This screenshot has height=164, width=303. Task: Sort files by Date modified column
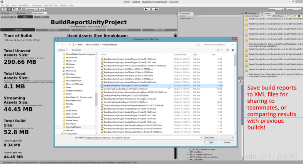point(179,55)
